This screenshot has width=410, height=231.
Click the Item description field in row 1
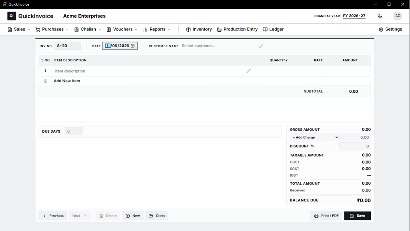coord(149,71)
